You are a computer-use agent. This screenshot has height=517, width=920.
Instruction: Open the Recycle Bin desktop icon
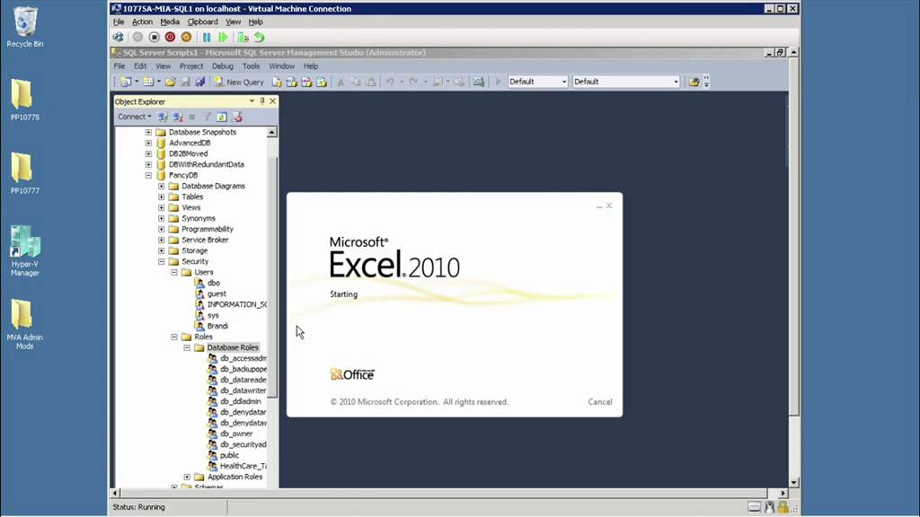(x=24, y=27)
